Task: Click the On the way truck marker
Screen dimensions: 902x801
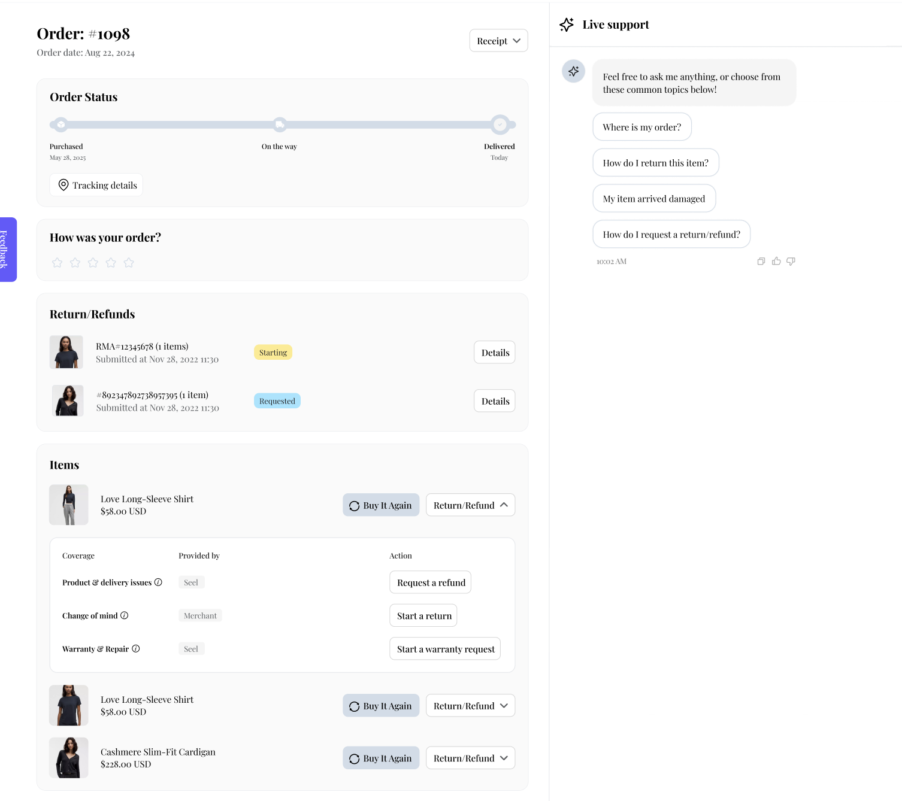Action: [280, 125]
